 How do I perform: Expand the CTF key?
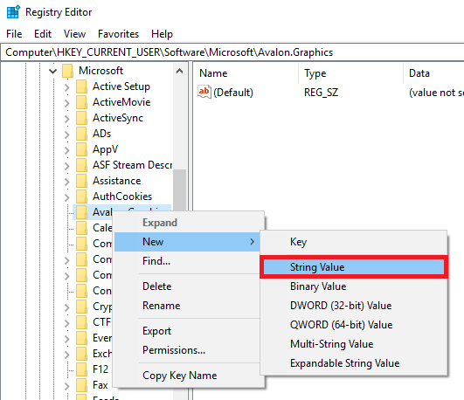coord(67,323)
